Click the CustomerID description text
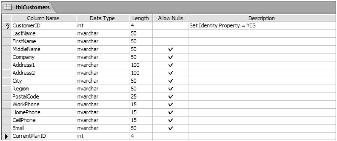The width and height of the screenshot is (337, 141). tap(222, 26)
